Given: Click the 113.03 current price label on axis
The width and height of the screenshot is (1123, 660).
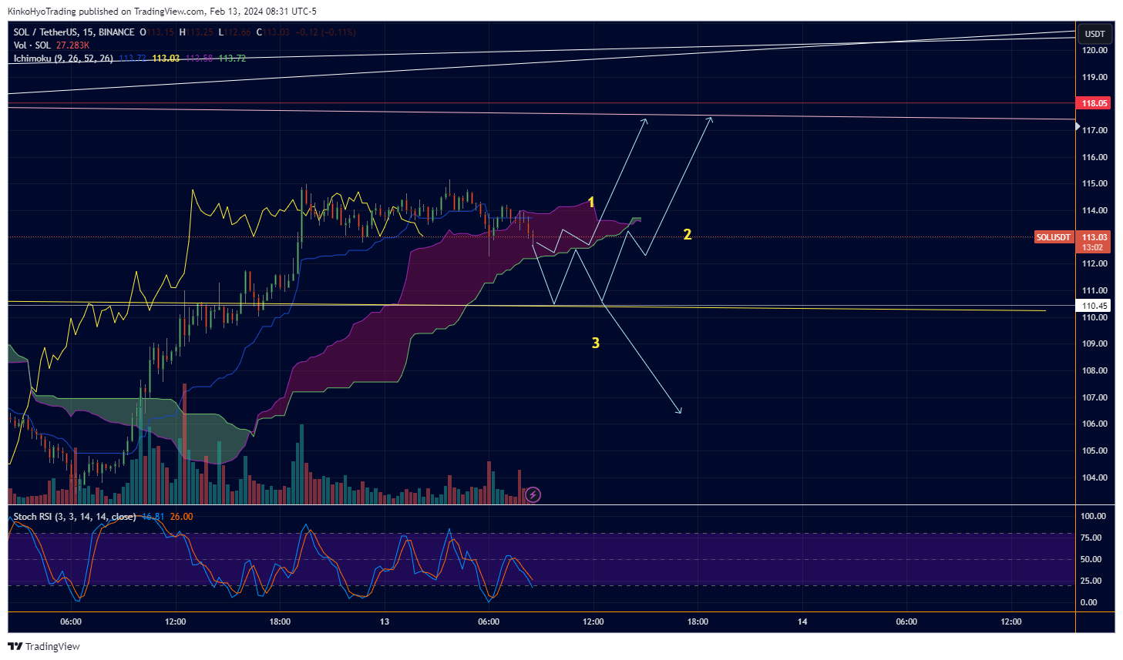Looking at the screenshot, I should (1094, 237).
